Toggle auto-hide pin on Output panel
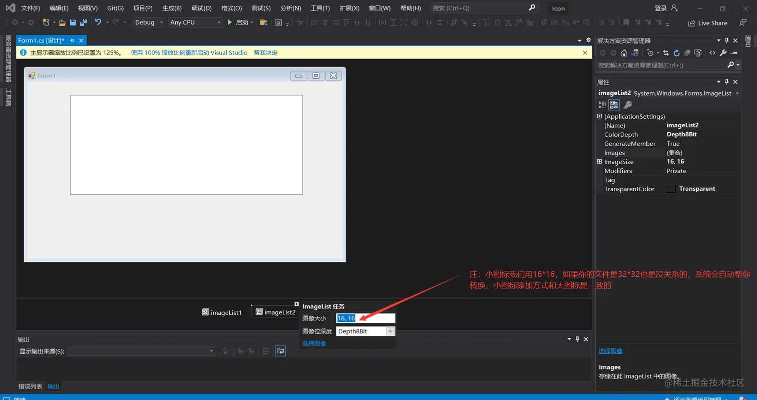The image size is (757, 400). (x=577, y=339)
